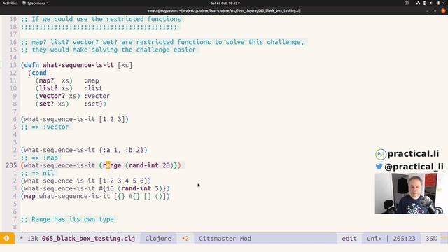Place cursor on defn what-sequence-is-it line
The width and height of the screenshot is (448, 252).
tap(76, 65)
